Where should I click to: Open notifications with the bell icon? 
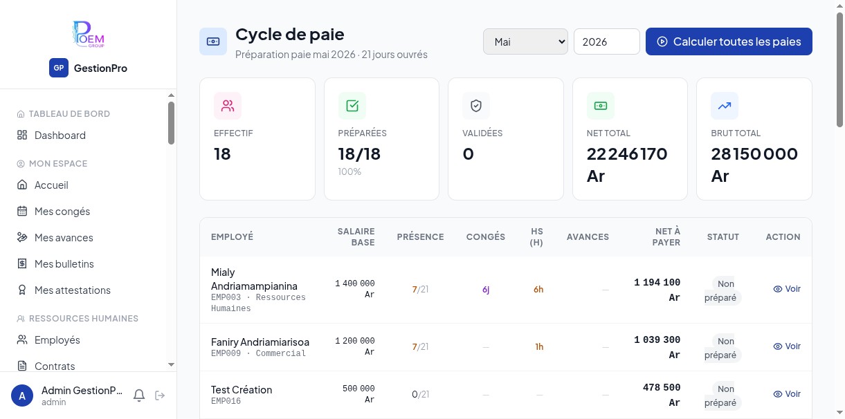(x=139, y=395)
